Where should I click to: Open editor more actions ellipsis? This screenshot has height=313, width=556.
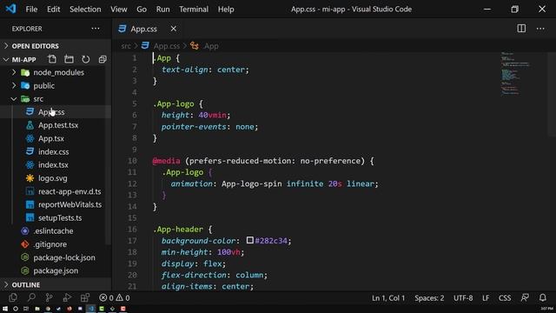540,29
